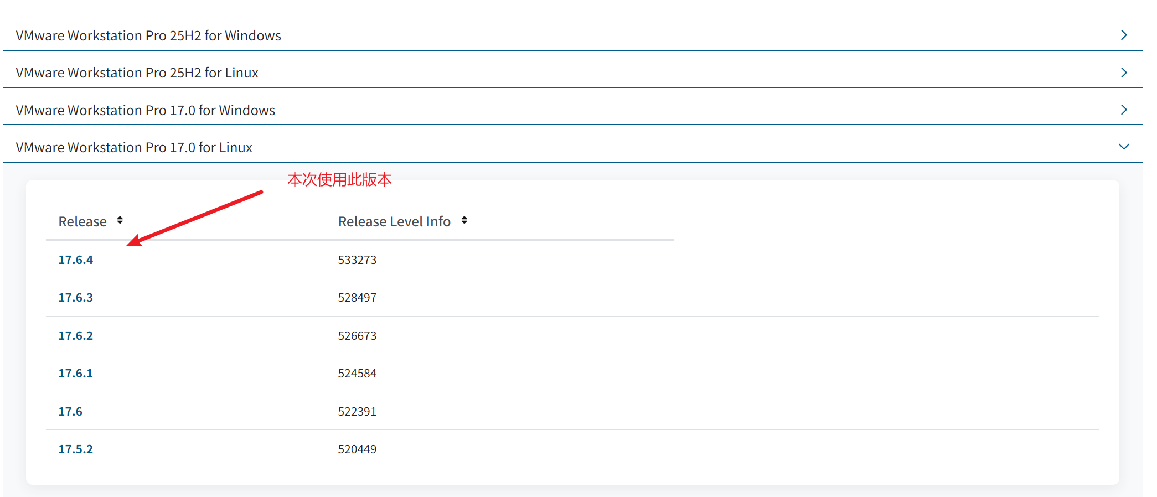This screenshot has width=1157, height=497.
Task: Click the VMware Workstation Pro 17.0 for Windows title
Action: [x=146, y=110]
